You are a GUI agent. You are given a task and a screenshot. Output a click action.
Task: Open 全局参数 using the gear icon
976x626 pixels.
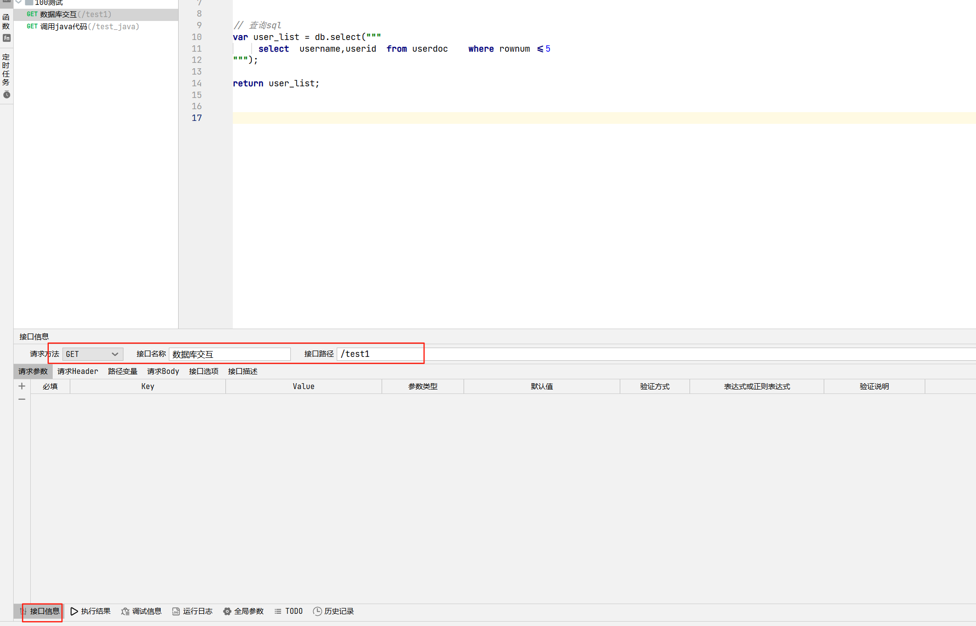point(227,611)
